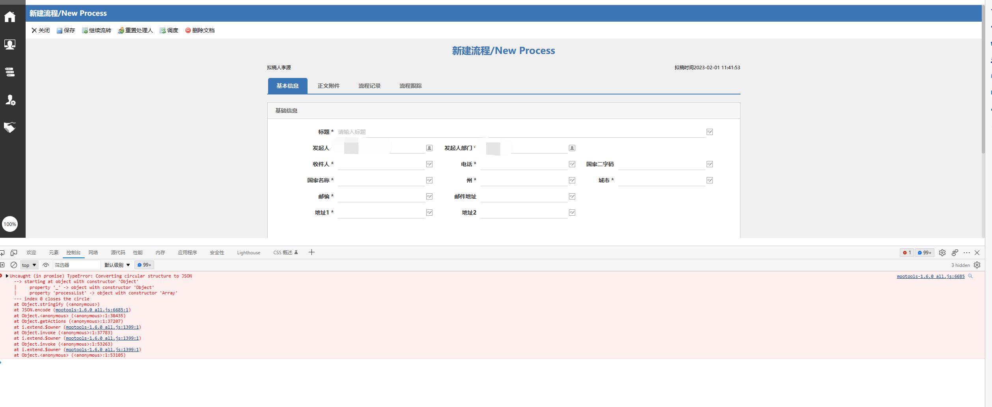Click the 99+ issues badge in console toolbar
Image resolution: width=992 pixels, height=407 pixels.
click(144, 265)
